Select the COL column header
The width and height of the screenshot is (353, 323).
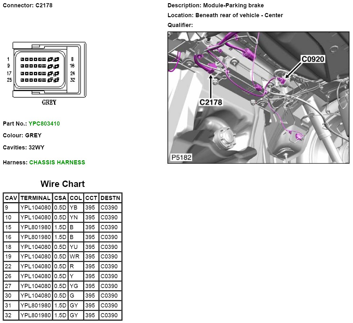[76, 198]
